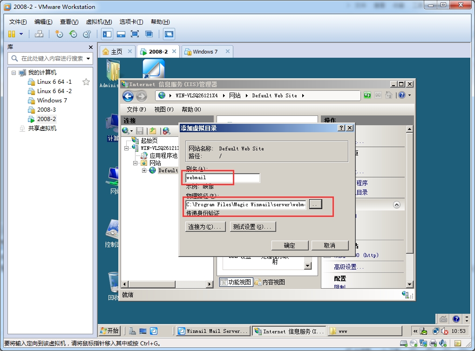
Task: Open the www folder taskbar item
Action: pyautogui.click(x=365, y=331)
